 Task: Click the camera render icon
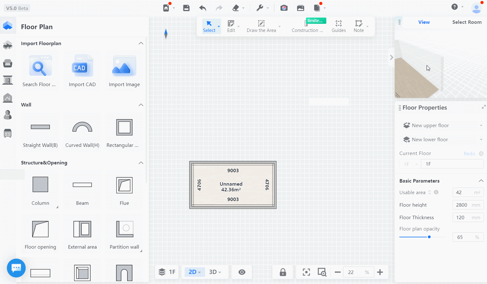[284, 8]
